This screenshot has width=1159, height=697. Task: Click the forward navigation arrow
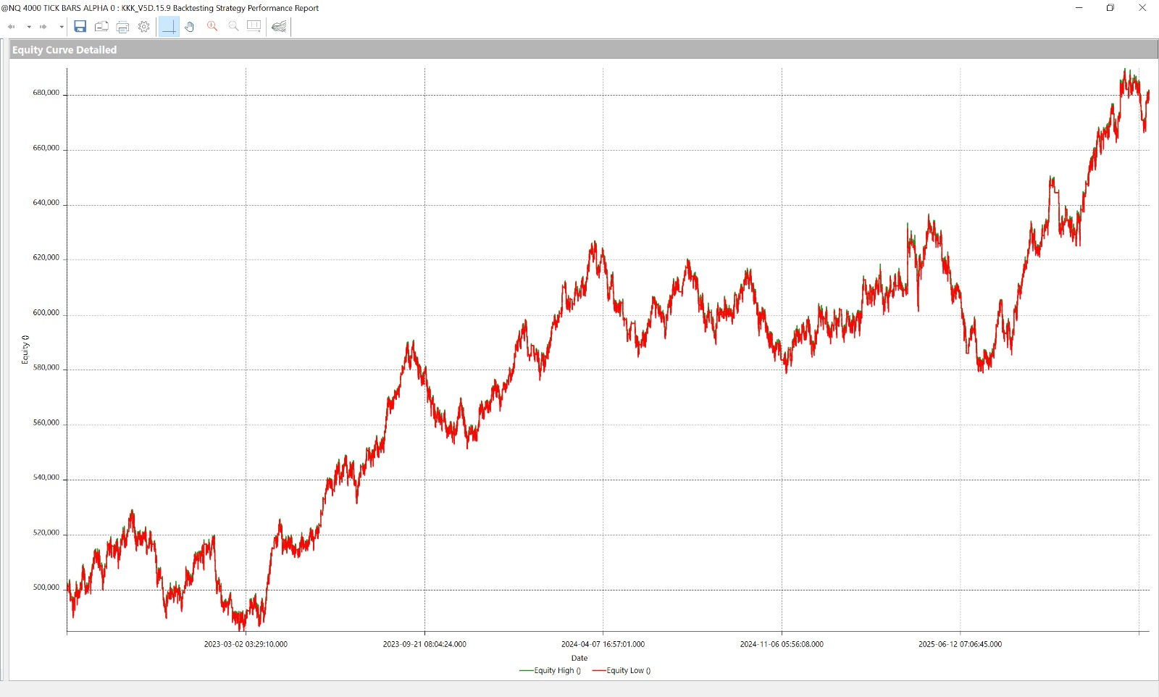tap(43, 27)
